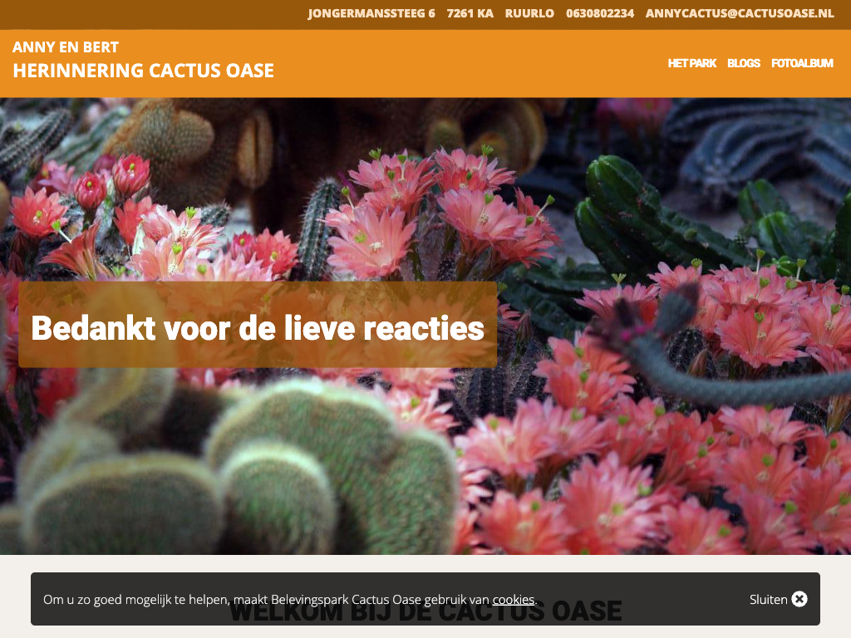851x638 pixels.
Task: Click the Herinnering Cactus Oase heading
Action: pos(143,71)
